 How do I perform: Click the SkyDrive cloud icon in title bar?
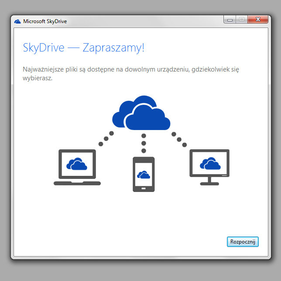(x=17, y=21)
